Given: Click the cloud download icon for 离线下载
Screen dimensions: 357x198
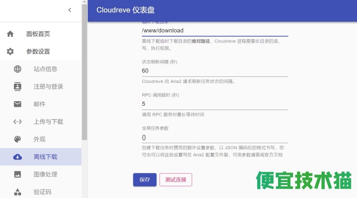Looking at the screenshot, I should [17, 157].
